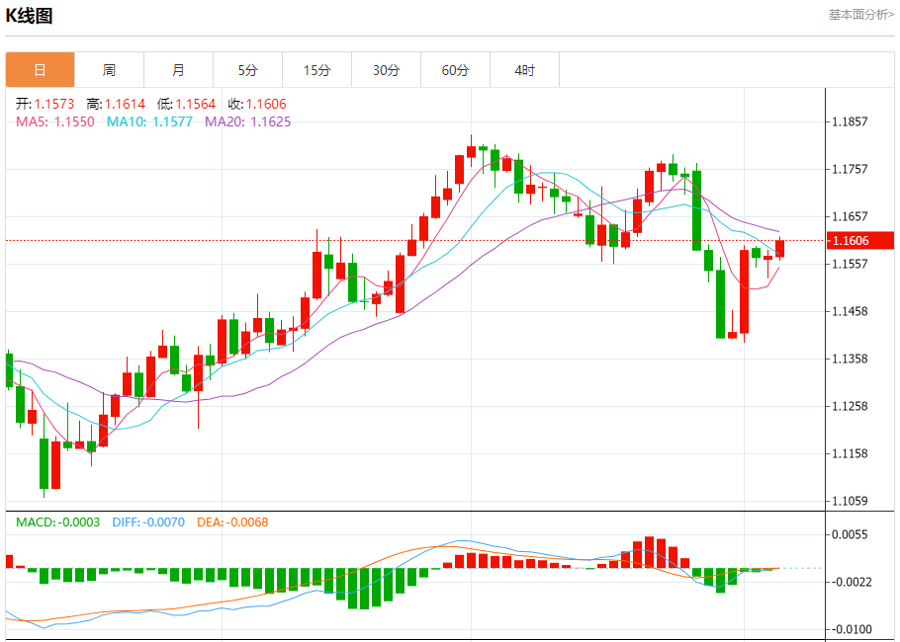Click the DIFF value label

148,522
